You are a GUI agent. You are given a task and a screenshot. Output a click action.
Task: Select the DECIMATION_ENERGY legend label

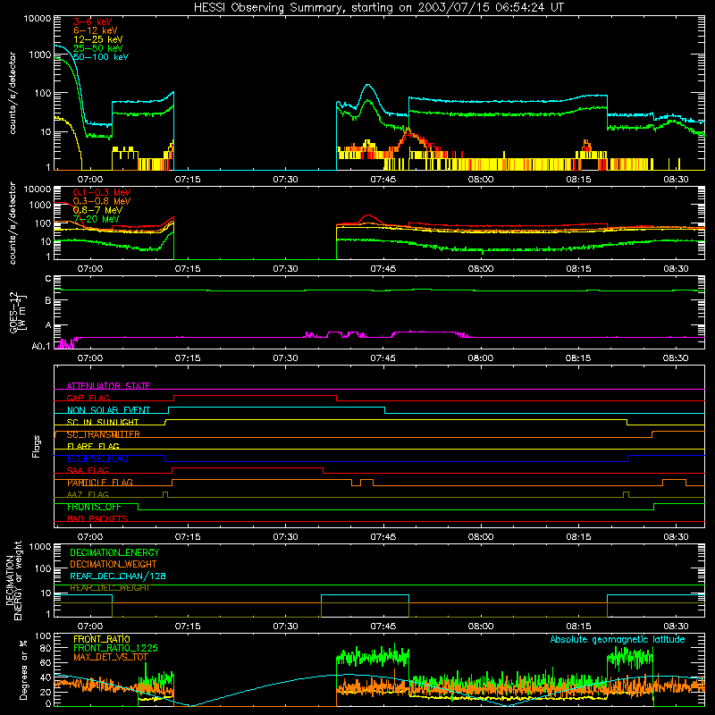[x=114, y=552]
